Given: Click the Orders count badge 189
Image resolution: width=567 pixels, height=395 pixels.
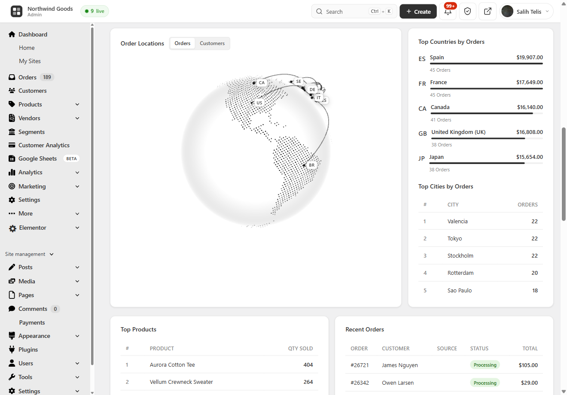Looking at the screenshot, I should coord(47,77).
